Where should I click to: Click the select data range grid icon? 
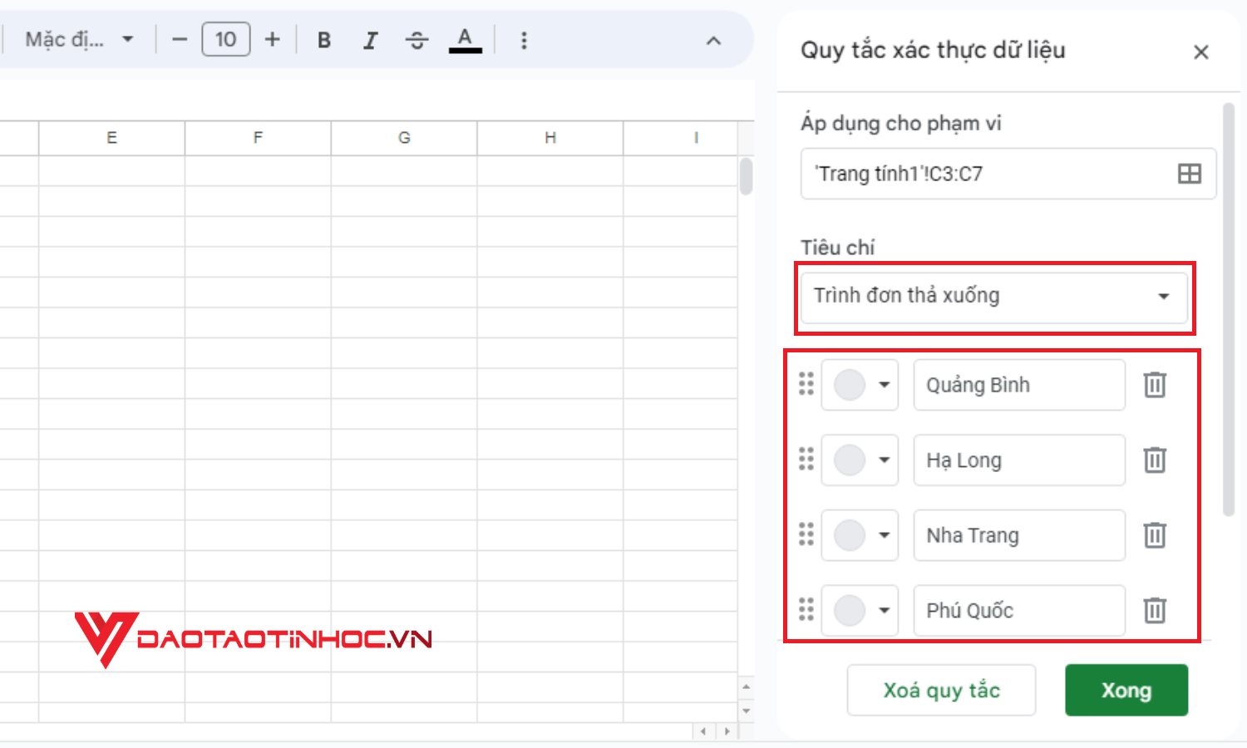[x=1190, y=174]
